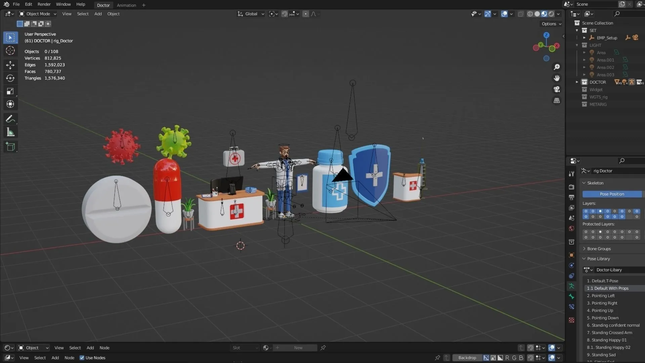
Task: Click the Z axis on navigation gizmo
Action: pos(546,35)
